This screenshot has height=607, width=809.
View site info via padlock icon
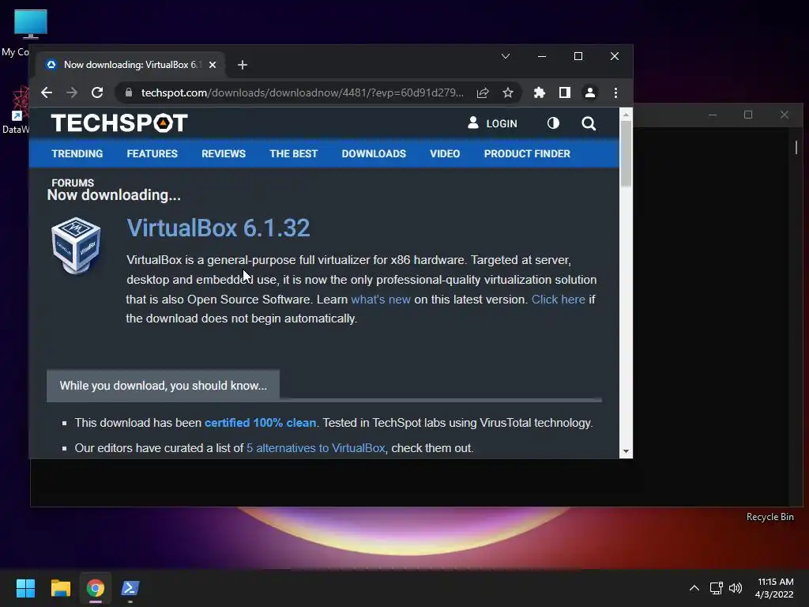129,93
